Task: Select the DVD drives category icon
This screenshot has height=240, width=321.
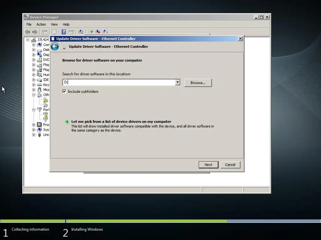Action: tap(39, 60)
